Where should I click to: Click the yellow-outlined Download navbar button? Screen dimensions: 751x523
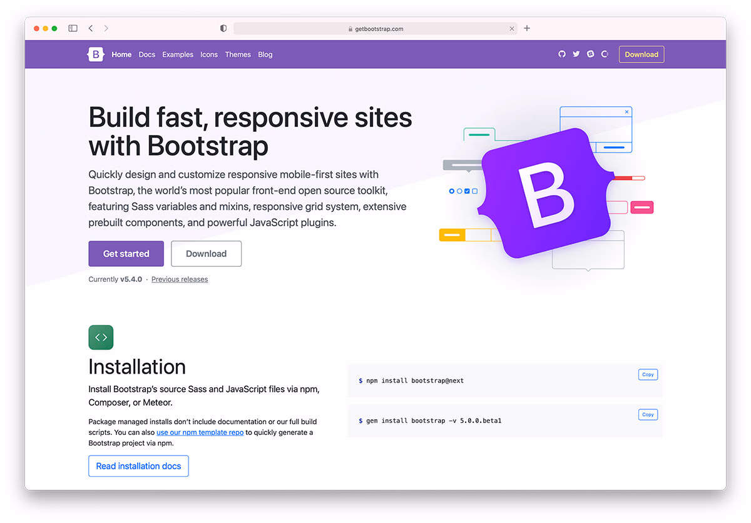(x=641, y=54)
